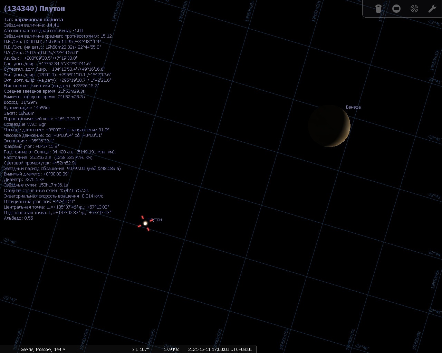Click the Звёздный период обращения line
442x353 pixels.
(x=62, y=169)
